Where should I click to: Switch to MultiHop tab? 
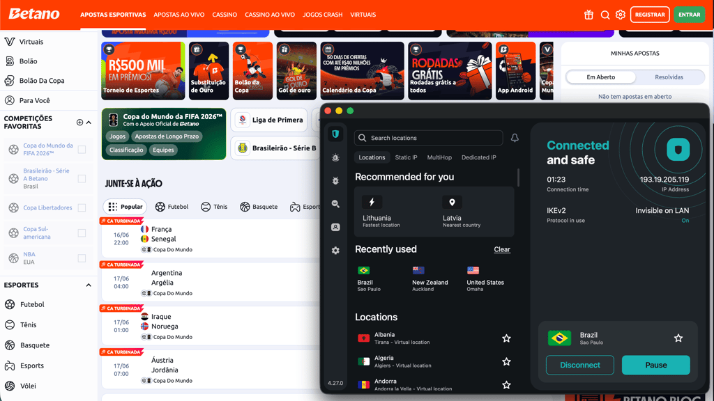pyautogui.click(x=439, y=157)
